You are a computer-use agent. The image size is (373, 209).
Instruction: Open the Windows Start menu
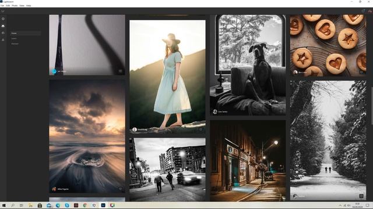coord(3,206)
